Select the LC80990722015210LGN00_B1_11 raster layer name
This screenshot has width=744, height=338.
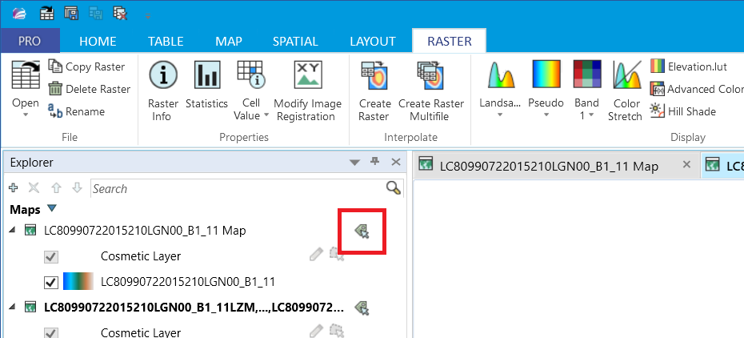click(x=188, y=282)
